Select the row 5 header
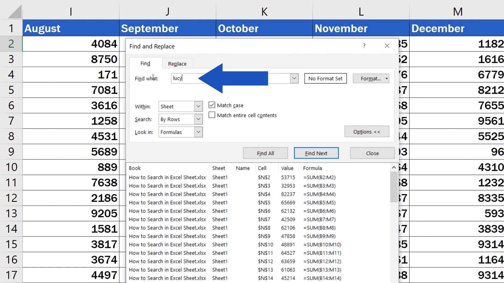This screenshot has width=504, height=283. (x=11, y=90)
